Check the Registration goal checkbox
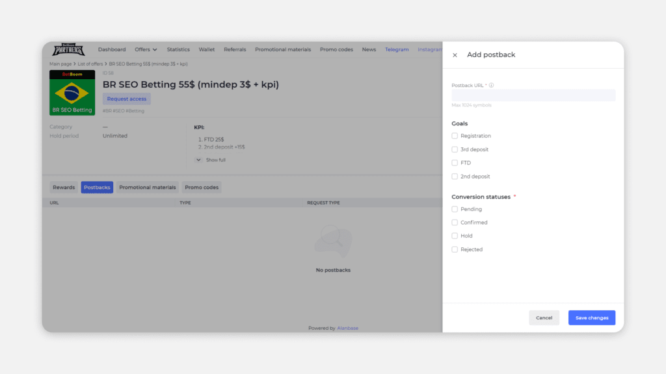Viewport: 666px width, 374px height. coord(455,136)
